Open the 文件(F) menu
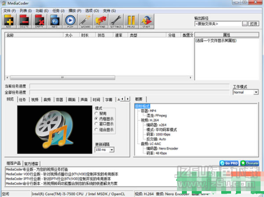Viewport: 264px width, 197px height. tap(9, 11)
